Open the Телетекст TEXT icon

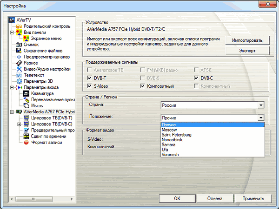tap(19, 75)
